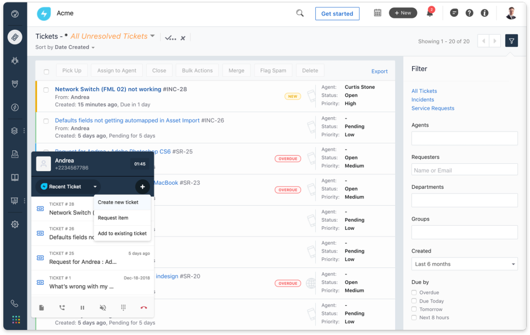The height and width of the screenshot is (335, 530).
Task: Mute the call with the microphone icon
Action: click(103, 308)
